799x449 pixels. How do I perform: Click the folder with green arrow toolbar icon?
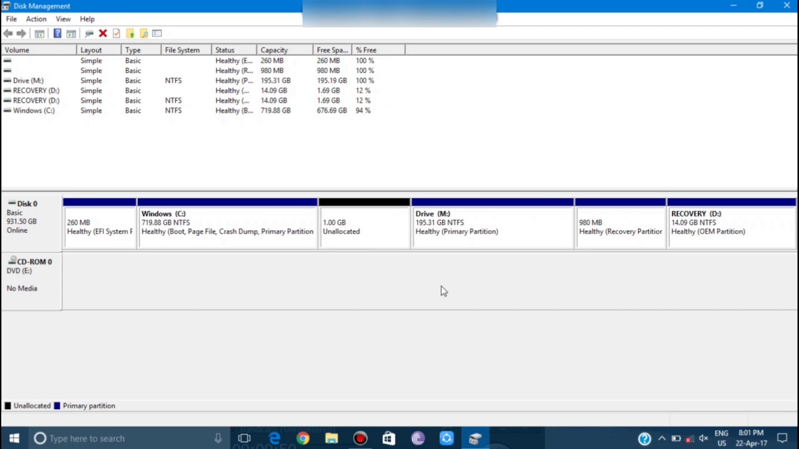(x=130, y=34)
